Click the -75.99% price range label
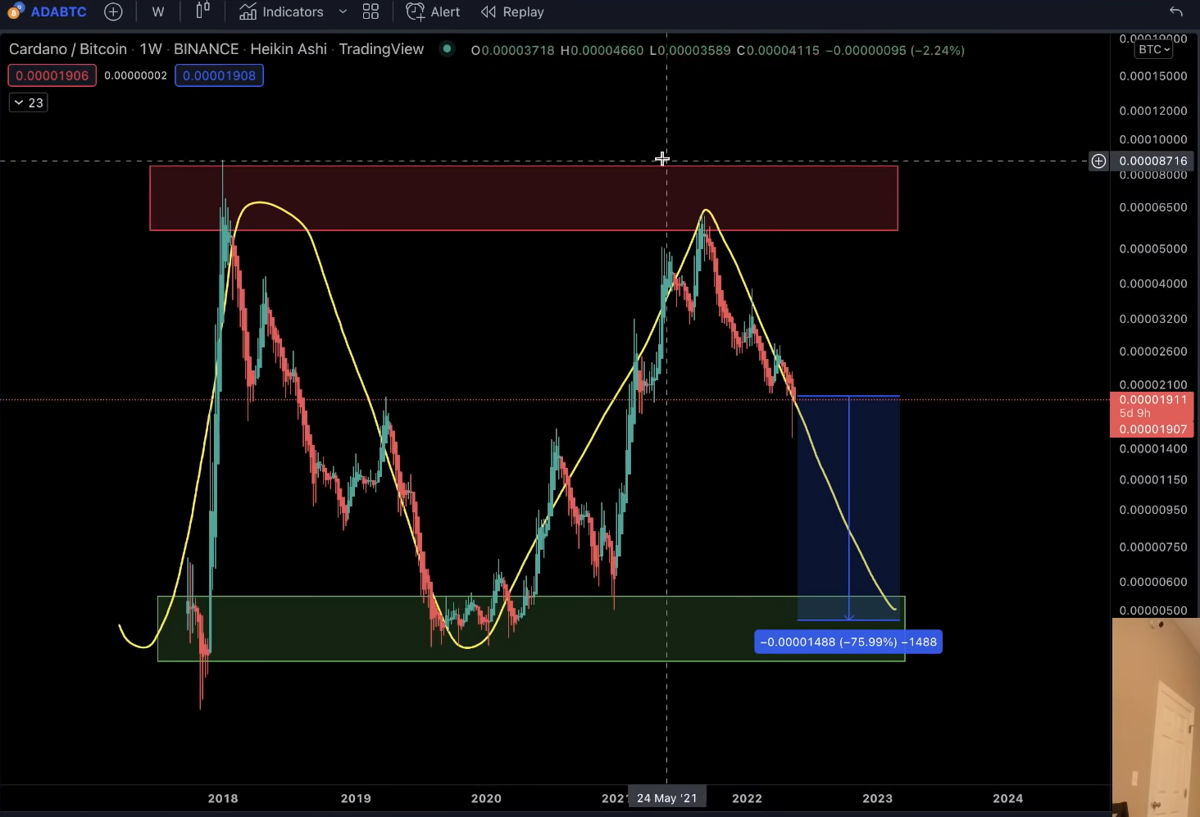The image size is (1200, 817). [848, 642]
